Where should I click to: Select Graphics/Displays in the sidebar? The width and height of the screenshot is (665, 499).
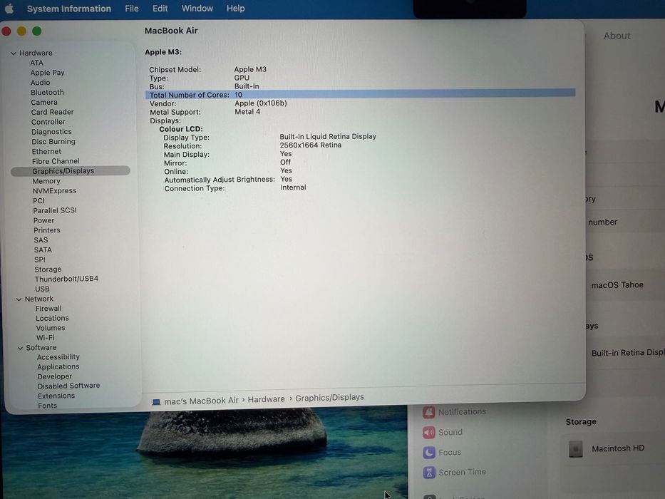(x=71, y=171)
